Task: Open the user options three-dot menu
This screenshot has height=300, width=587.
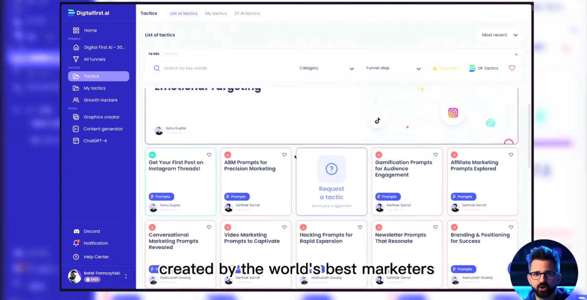Action: pos(126,276)
